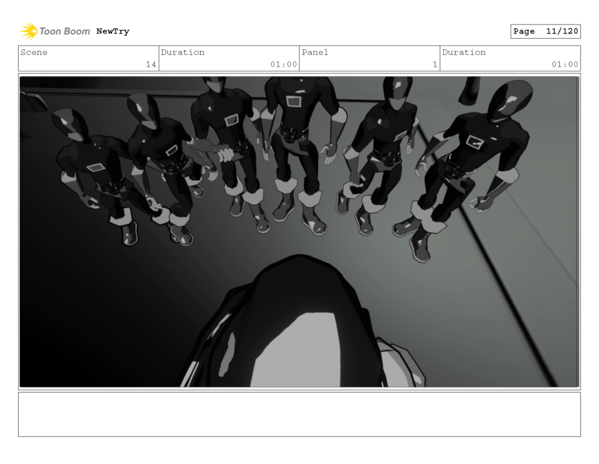The height and width of the screenshot is (464, 599).
Task: Select the first Duration header cell
Action: pyautogui.click(x=184, y=52)
